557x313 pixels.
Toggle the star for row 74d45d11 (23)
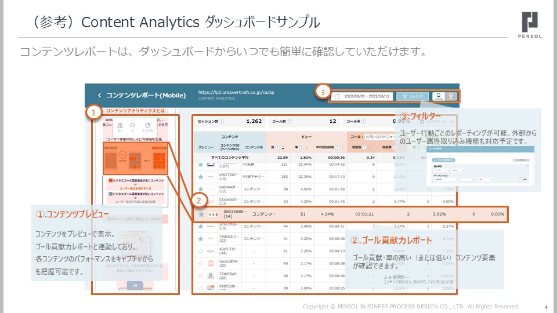[201, 239]
